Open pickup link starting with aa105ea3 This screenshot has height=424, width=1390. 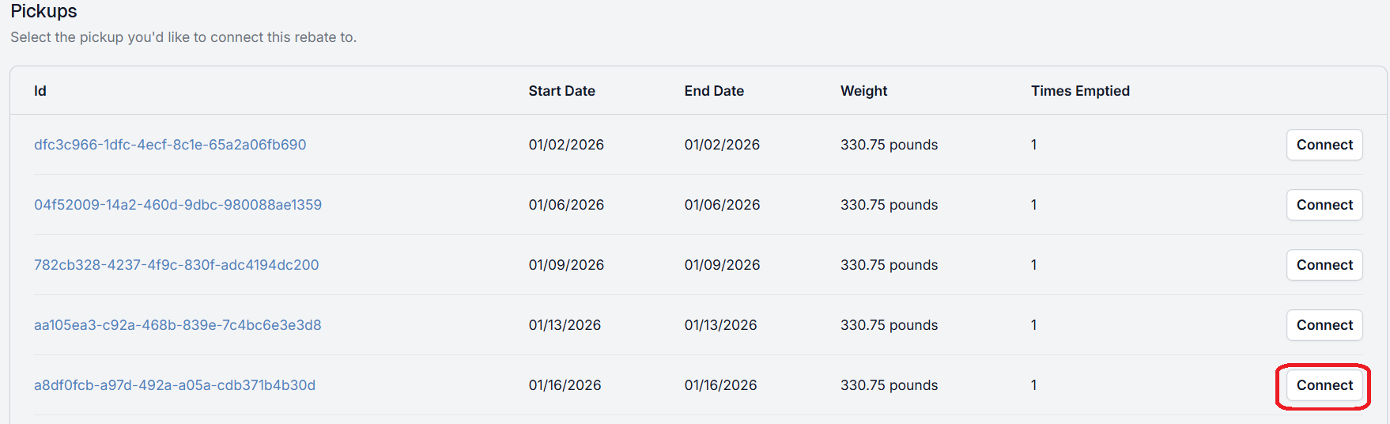(178, 325)
